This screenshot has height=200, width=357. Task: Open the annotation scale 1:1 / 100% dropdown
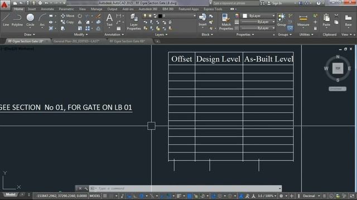[267, 196]
